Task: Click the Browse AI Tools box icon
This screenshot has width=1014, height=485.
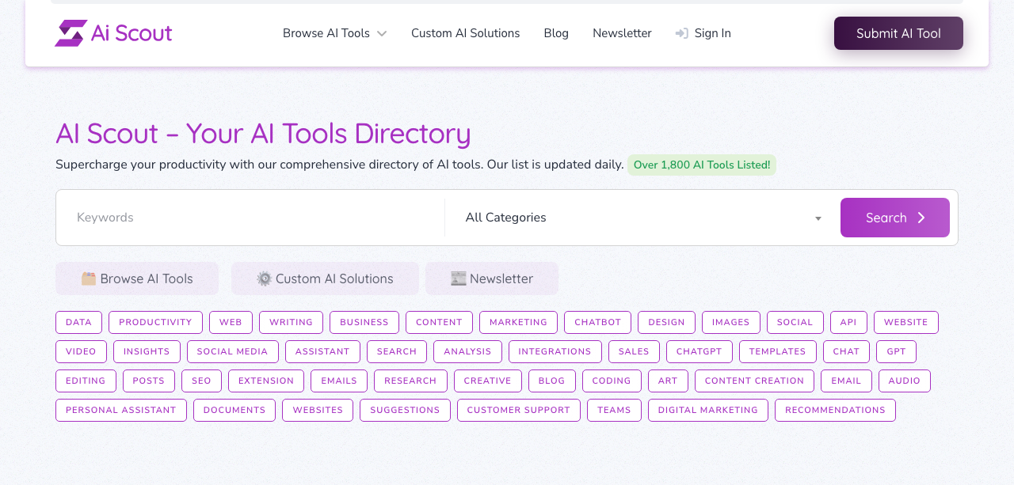Action: [x=89, y=278]
